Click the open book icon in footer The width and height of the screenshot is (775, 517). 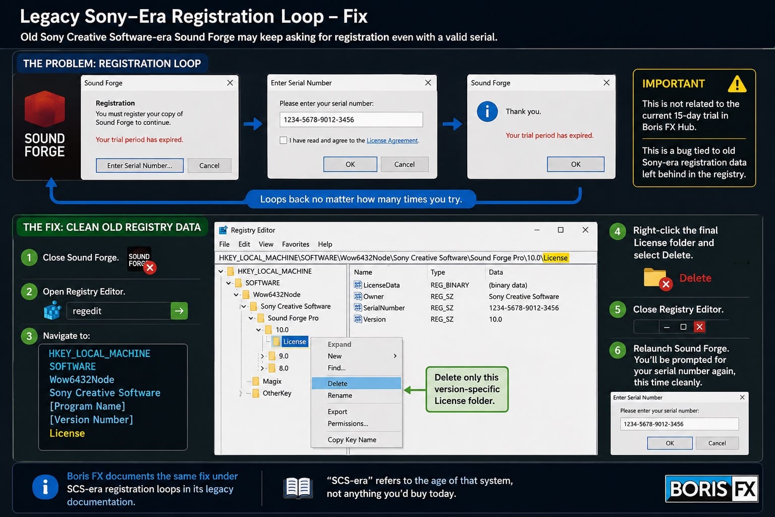coord(298,488)
